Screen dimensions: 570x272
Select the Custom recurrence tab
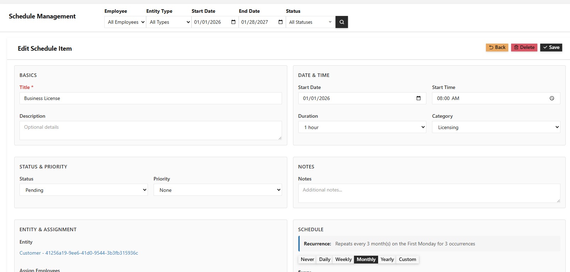[407, 259]
